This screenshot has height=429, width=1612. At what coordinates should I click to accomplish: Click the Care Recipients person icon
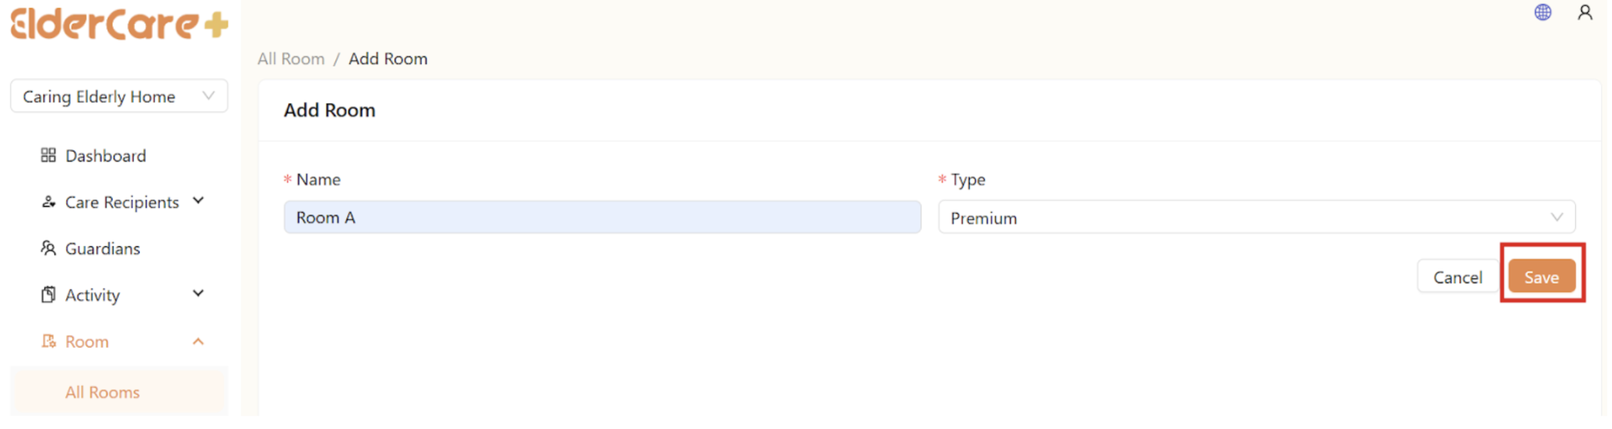pos(48,202)
